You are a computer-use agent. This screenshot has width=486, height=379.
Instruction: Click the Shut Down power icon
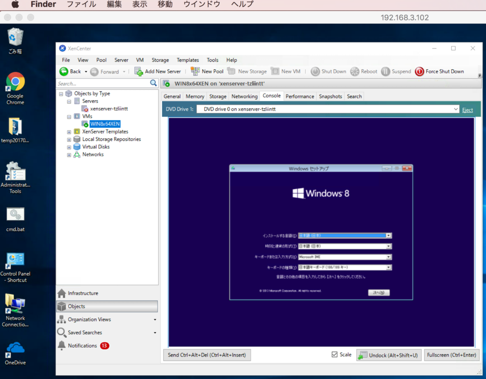[315, 71]
